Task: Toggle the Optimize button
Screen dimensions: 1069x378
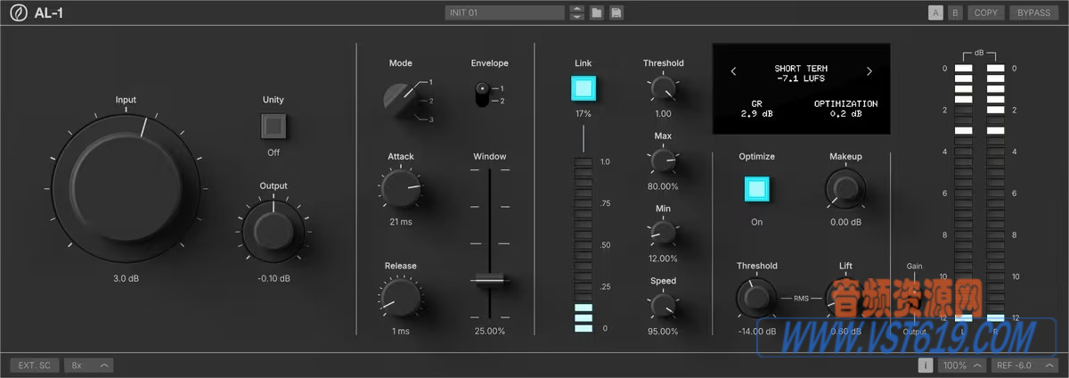Action: click(756, 189)
